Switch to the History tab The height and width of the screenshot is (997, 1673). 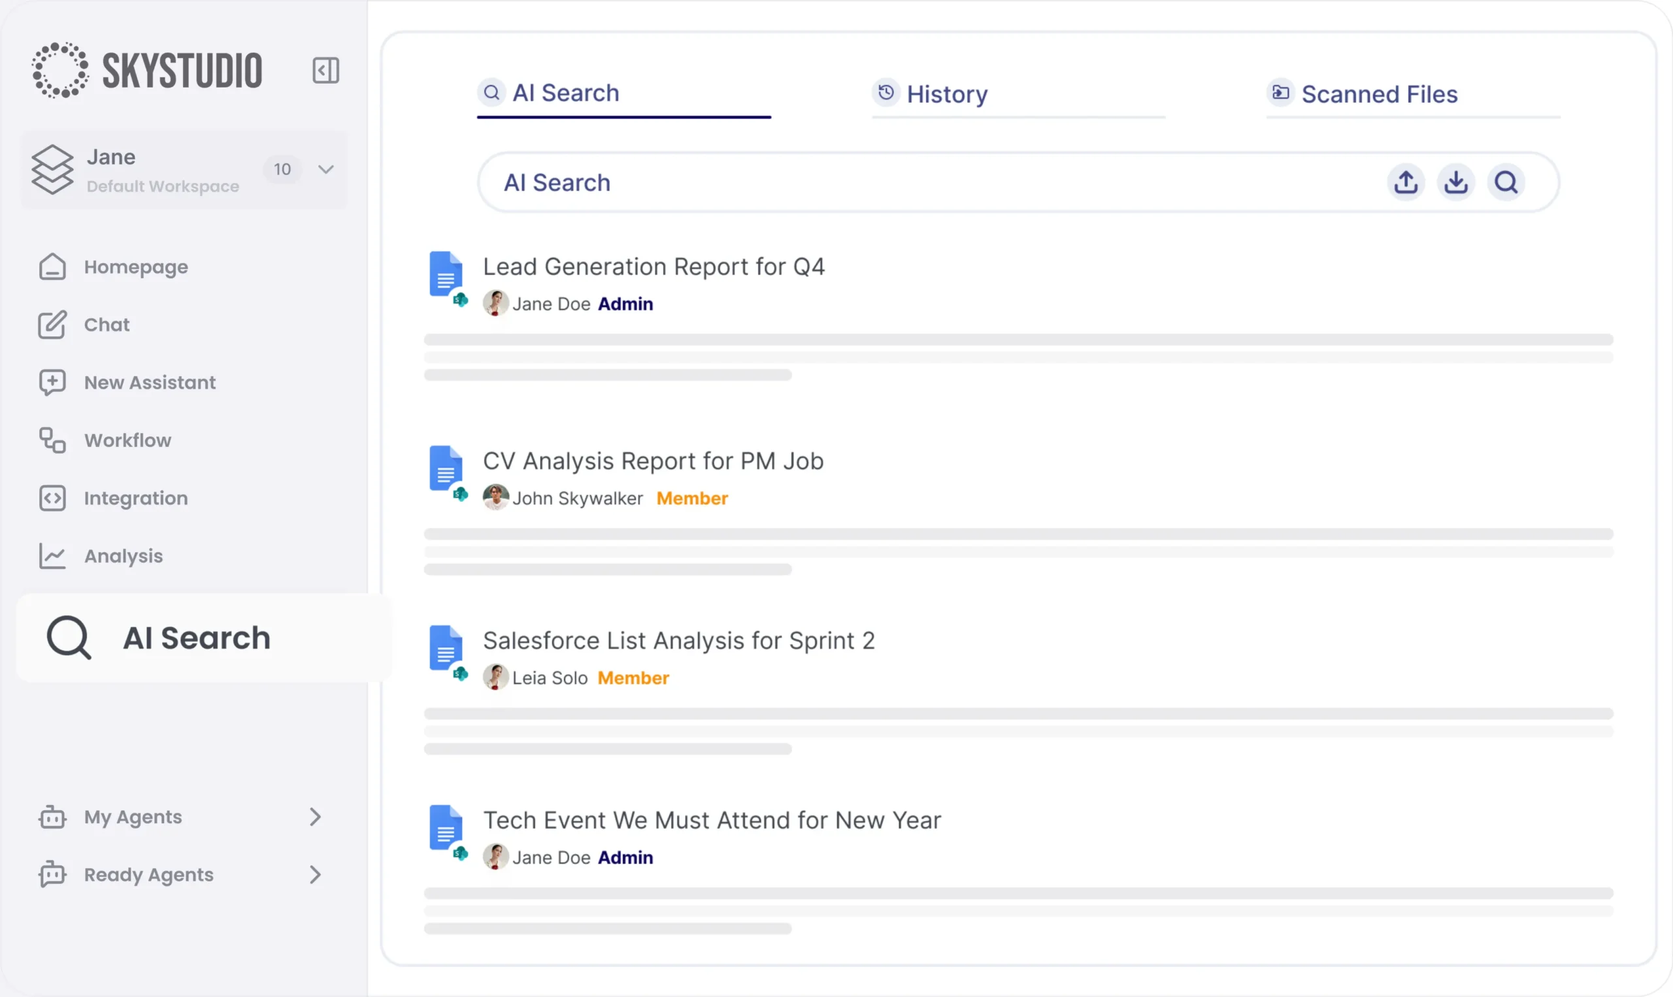point(946,94)
